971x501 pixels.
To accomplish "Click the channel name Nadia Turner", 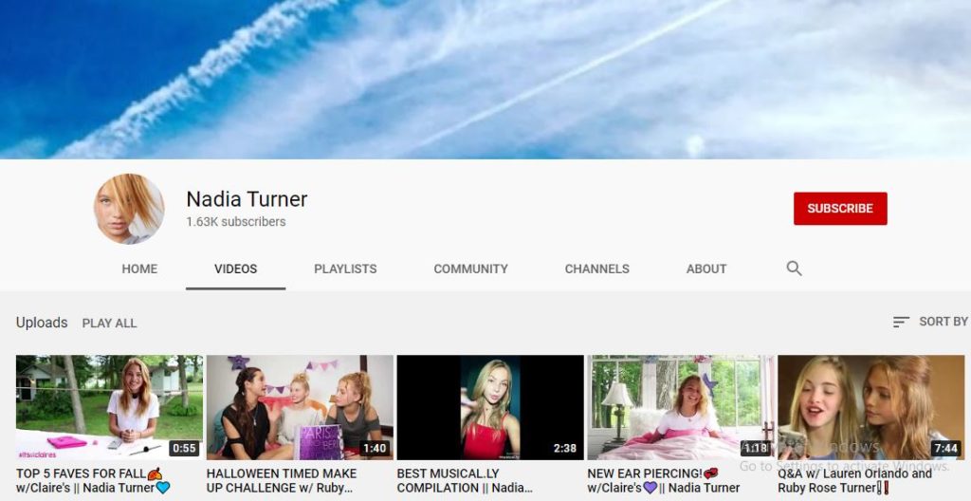I will (247, 199).
